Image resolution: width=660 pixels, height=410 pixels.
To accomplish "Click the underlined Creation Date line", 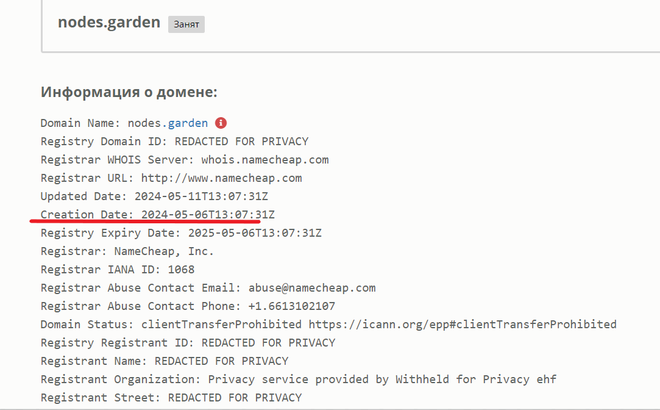I will click(x=158, y=215).
